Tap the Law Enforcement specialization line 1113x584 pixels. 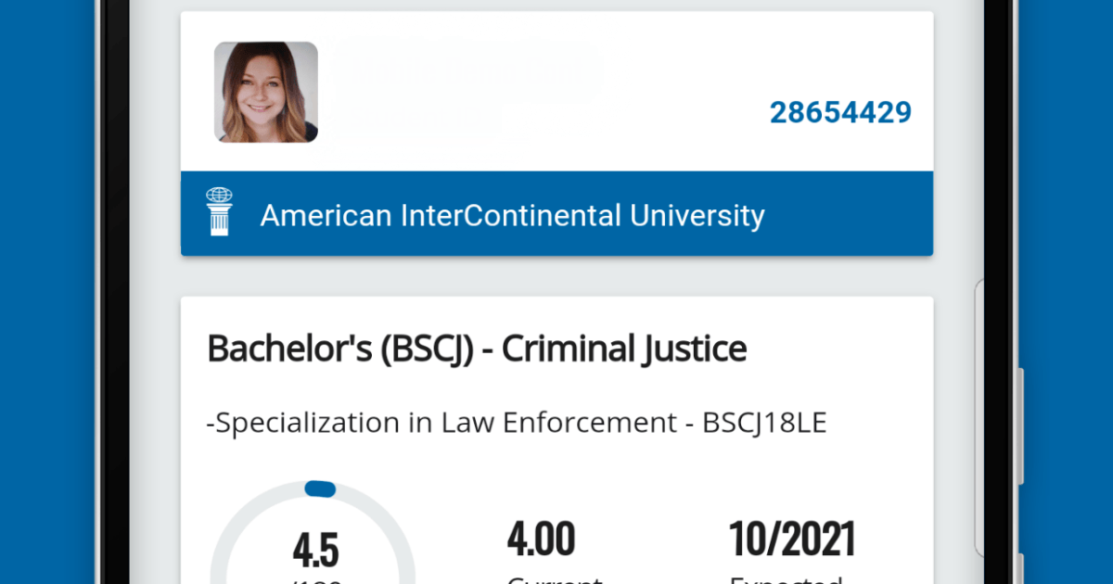tap(517, 423)
